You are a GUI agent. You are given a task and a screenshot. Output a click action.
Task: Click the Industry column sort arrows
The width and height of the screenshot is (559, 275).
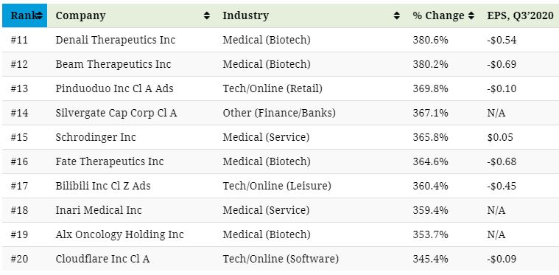point(397,15)
